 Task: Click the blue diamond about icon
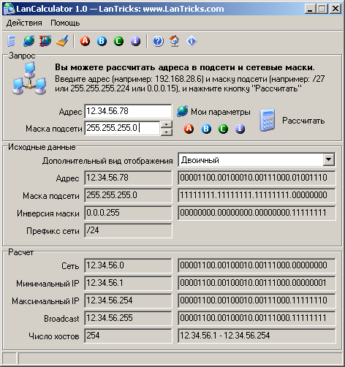pos(192,41)
